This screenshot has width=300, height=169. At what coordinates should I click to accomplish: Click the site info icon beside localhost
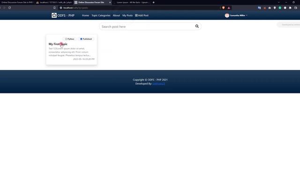click(61, 8)
